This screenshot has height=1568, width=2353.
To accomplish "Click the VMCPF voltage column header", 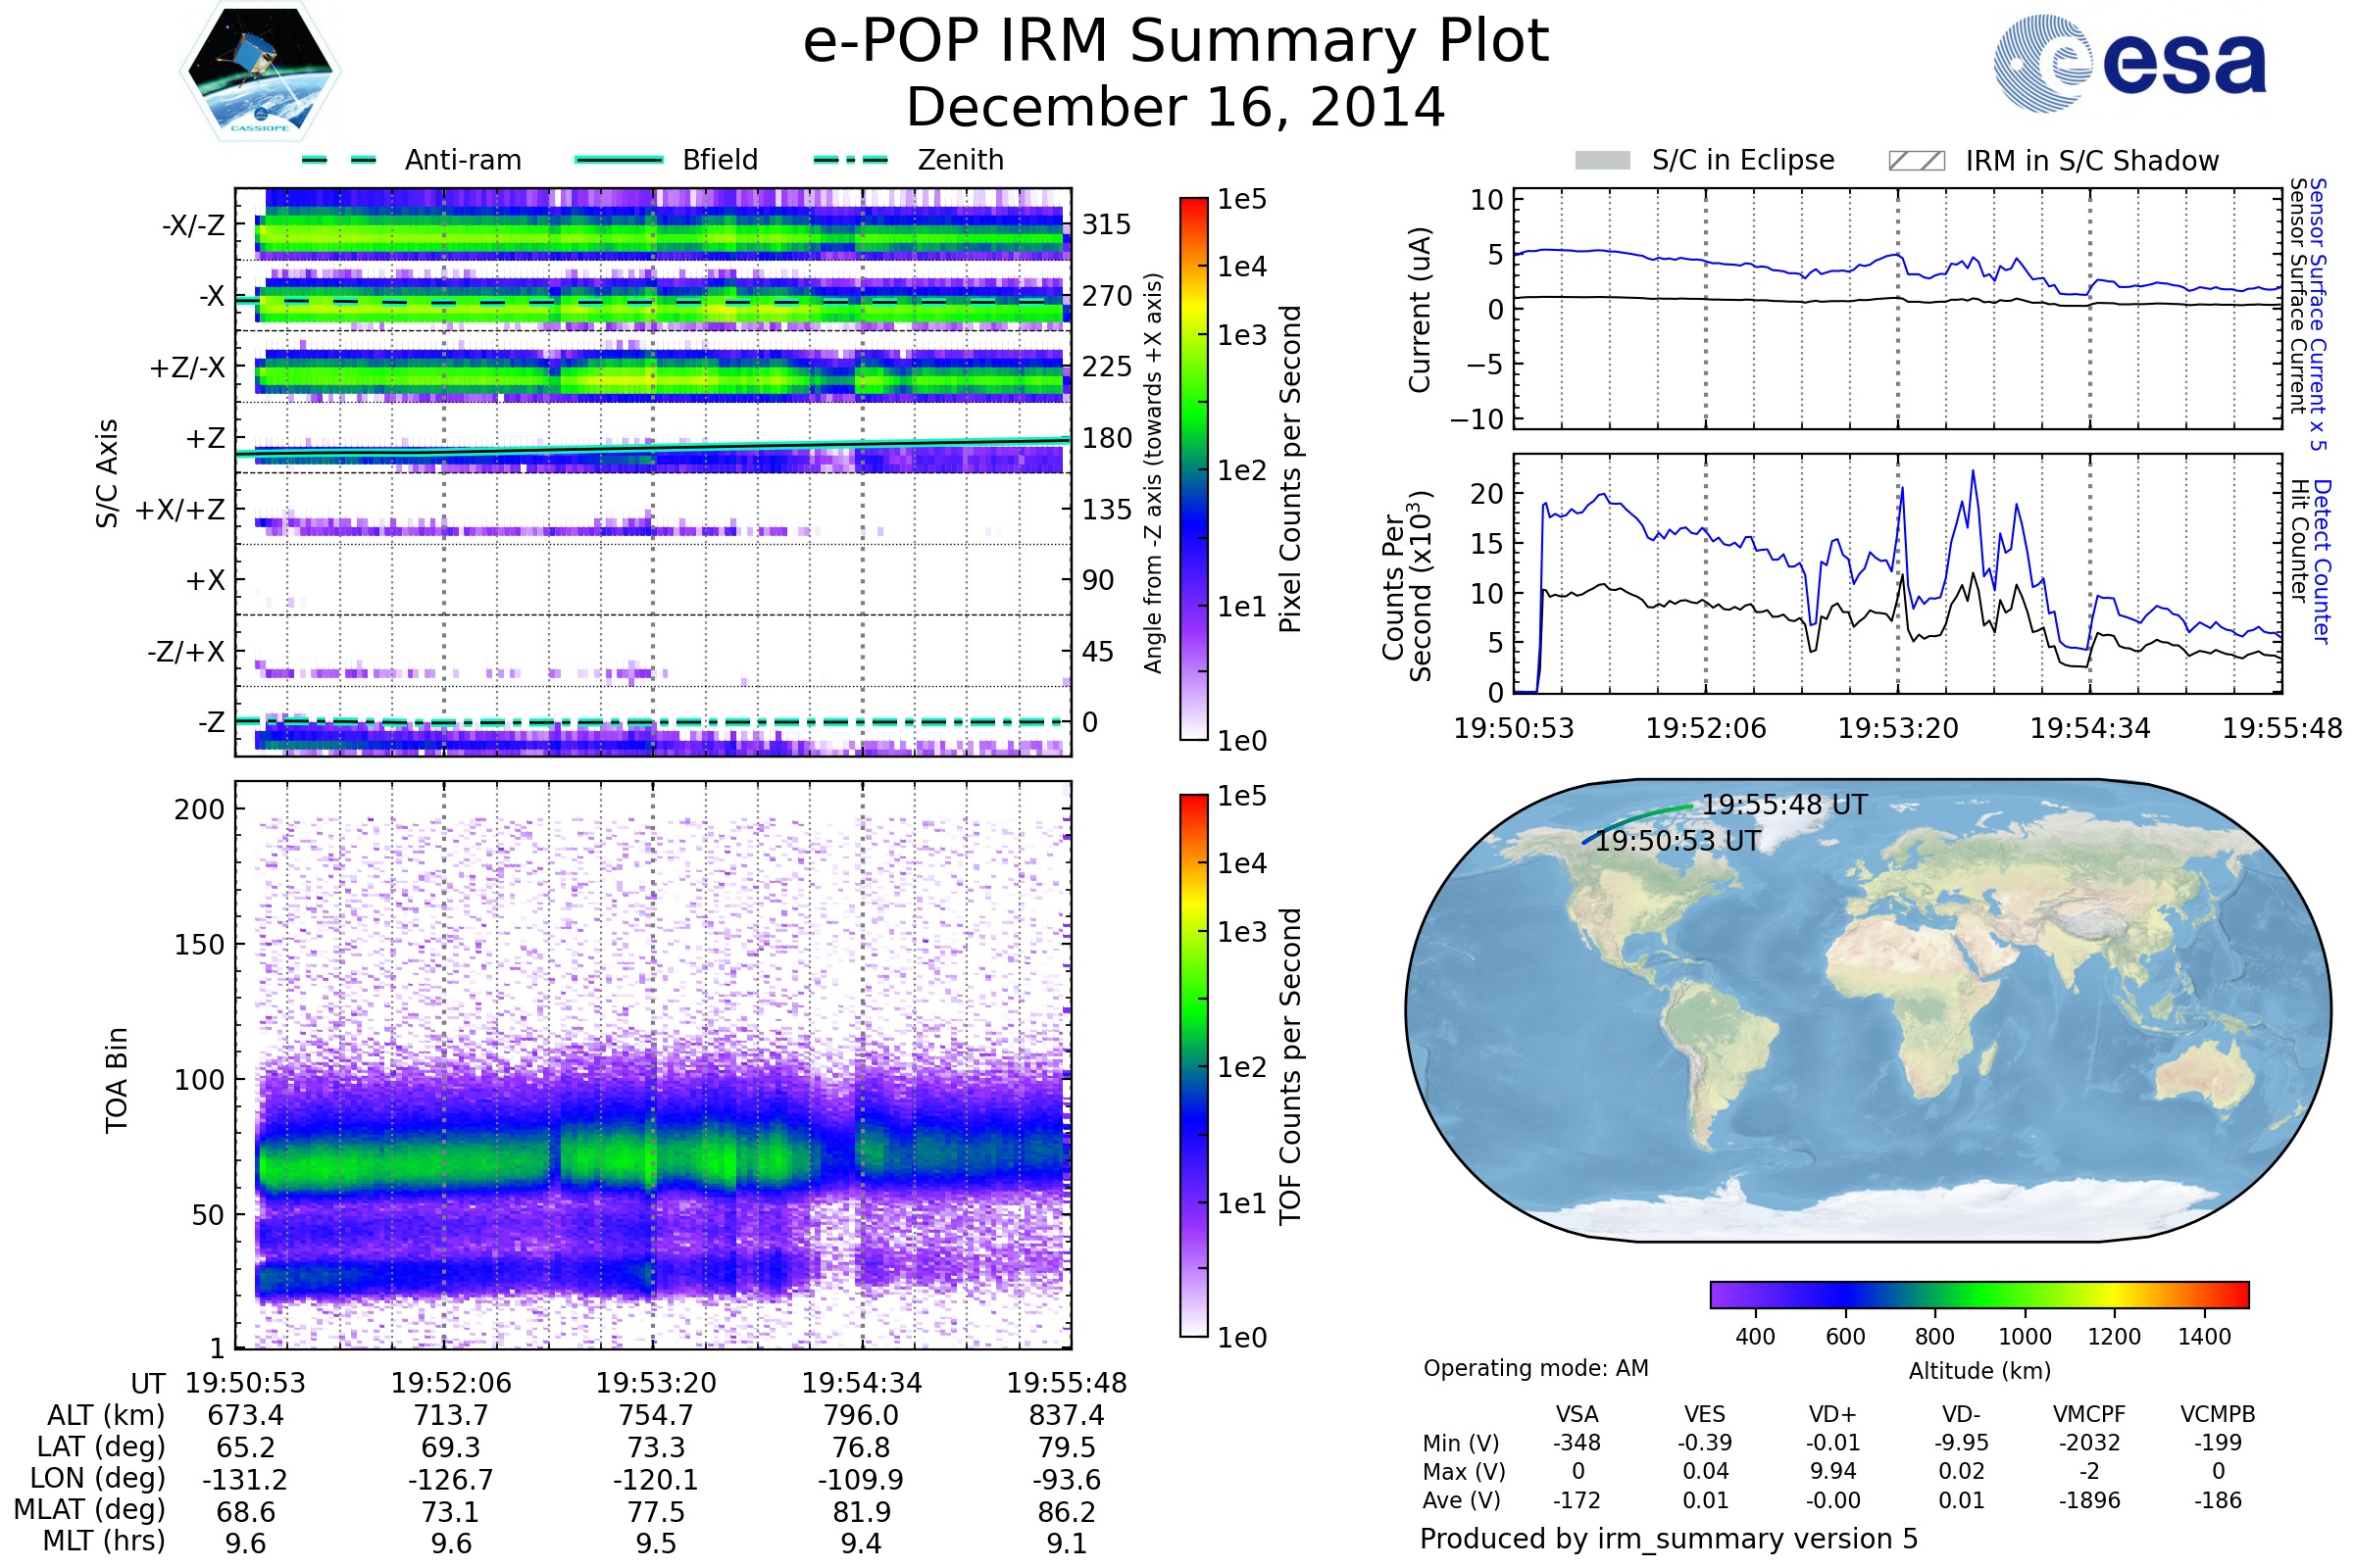I will click(x=2089, y=1414).
